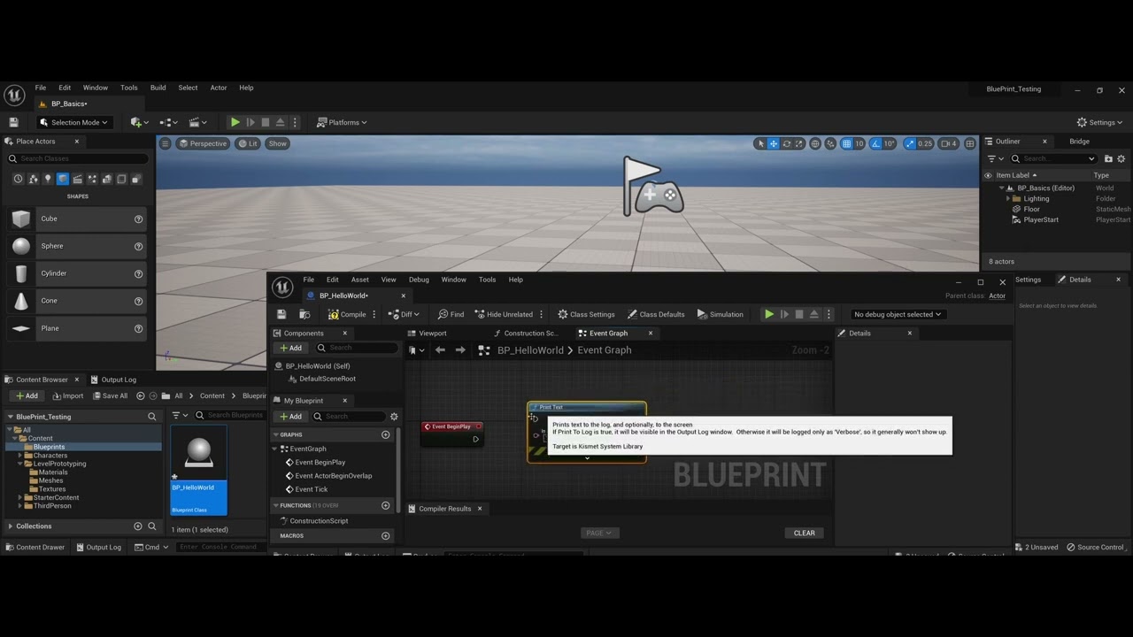1133x637 pixels.
Task: Create a new folder in the Outliner
Action: coord(1108,158)
